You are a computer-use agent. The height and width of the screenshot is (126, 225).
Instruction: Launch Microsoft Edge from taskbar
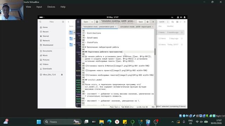pos(109,122)
